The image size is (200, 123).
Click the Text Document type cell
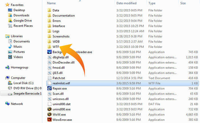click(159, 78)
